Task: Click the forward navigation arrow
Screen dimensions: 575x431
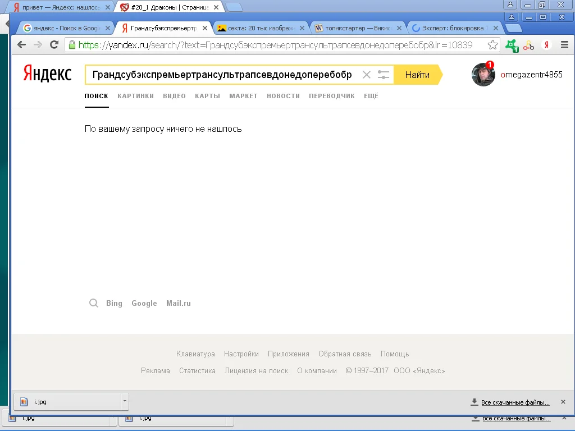Action: click(x=38, y=45)
